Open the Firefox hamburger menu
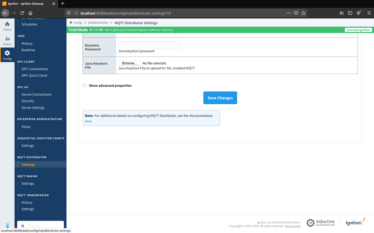Image resolution: width=374 pixels, height=233 pixels. [x=369, y=13]
